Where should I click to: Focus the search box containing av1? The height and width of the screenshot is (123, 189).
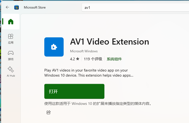point(135,7)
